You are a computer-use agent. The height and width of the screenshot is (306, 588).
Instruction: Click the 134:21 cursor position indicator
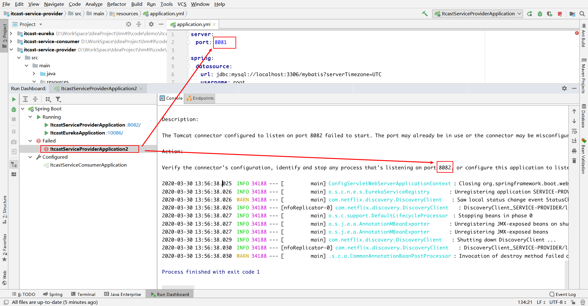click(x=525, y=302)
